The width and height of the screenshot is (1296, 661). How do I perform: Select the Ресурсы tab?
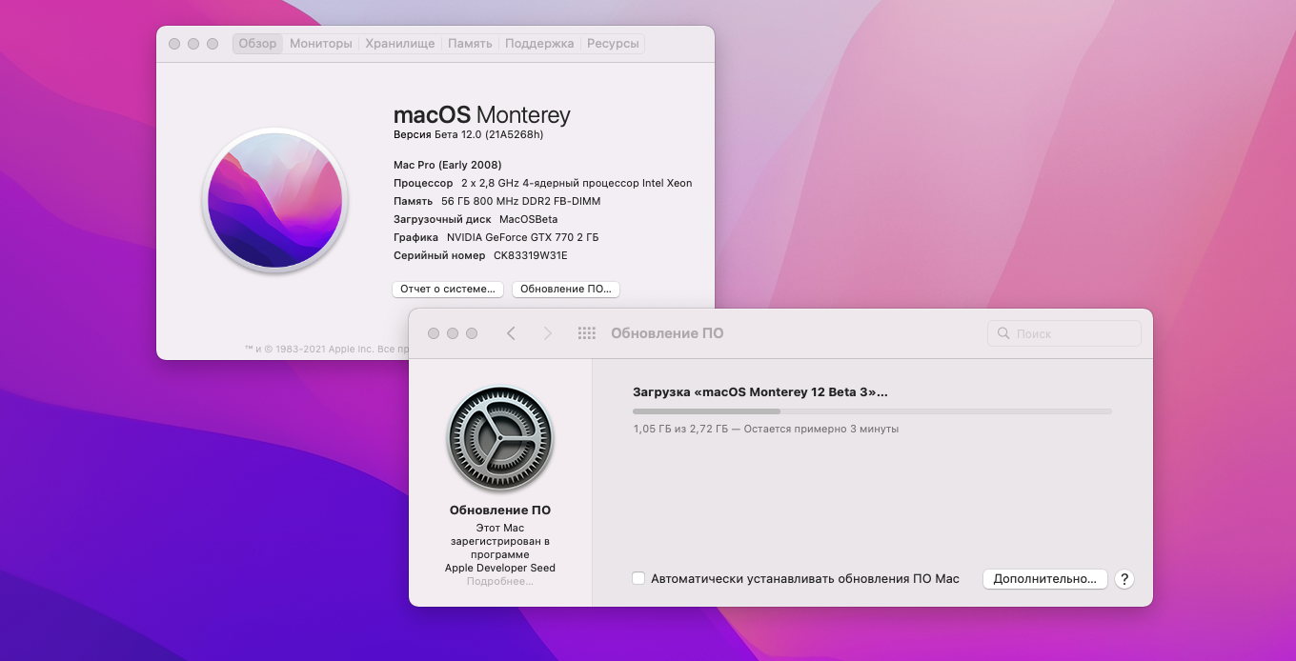[x=613, y=44]
